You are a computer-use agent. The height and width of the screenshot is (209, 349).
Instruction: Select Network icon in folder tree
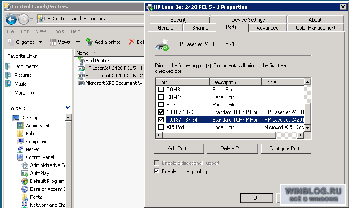20,149
